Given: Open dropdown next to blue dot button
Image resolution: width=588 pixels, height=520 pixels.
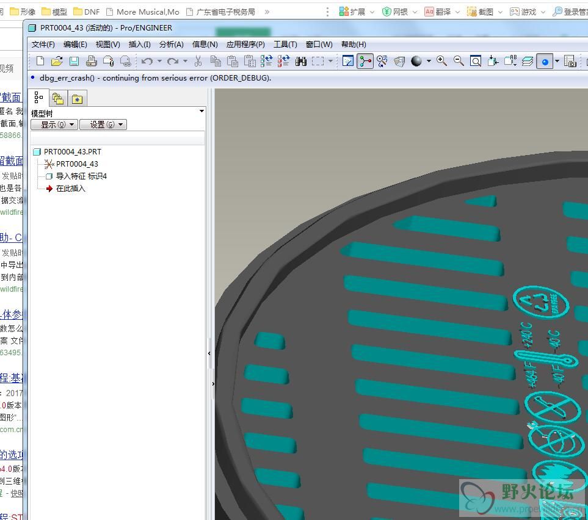Looking at the screenshot, I should [x=557, y=61].
